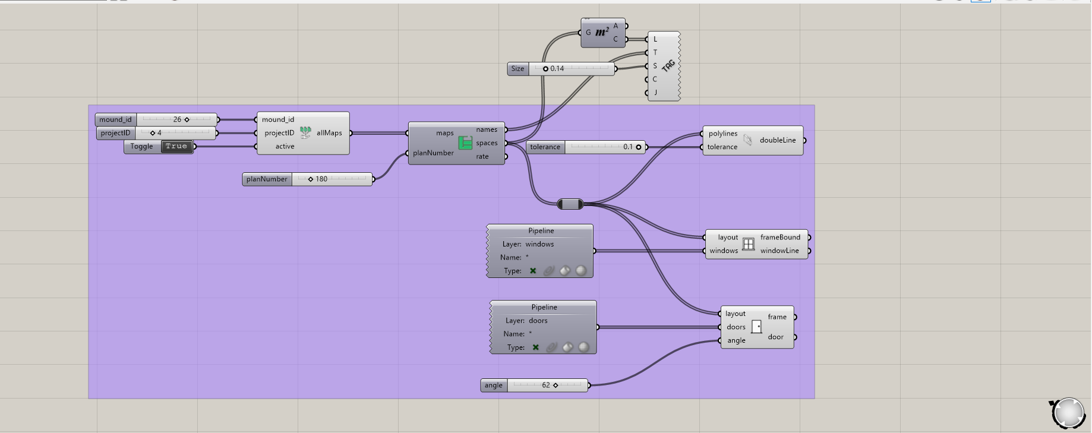The image size is (1092, 433).
Task: Click the door output parameter
Action: (x=776, y=337)
